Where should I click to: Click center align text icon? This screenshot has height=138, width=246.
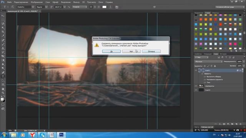95,7
